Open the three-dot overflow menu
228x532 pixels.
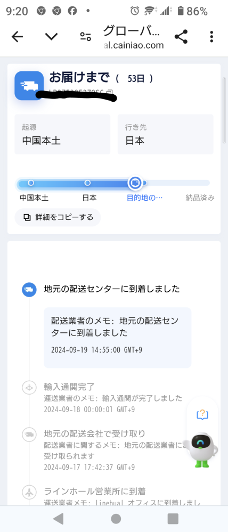211,37
